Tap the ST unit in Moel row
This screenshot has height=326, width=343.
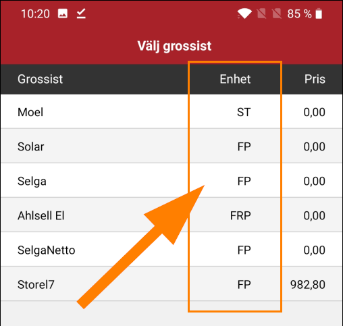244,112
